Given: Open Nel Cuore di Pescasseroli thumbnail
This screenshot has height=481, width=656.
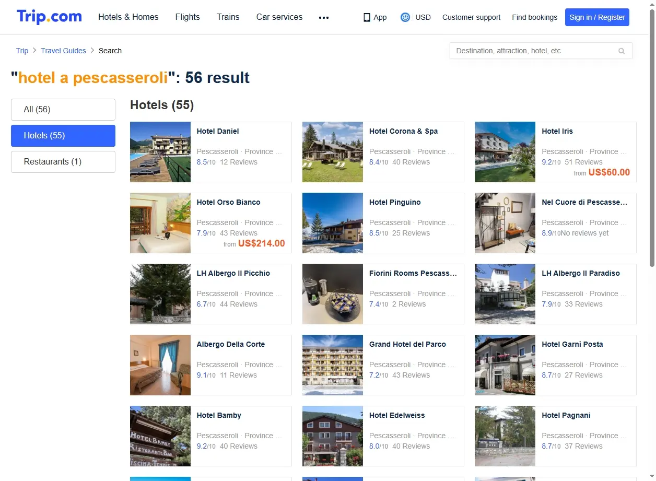Looking at the screenshot, I should pos(505,223).
